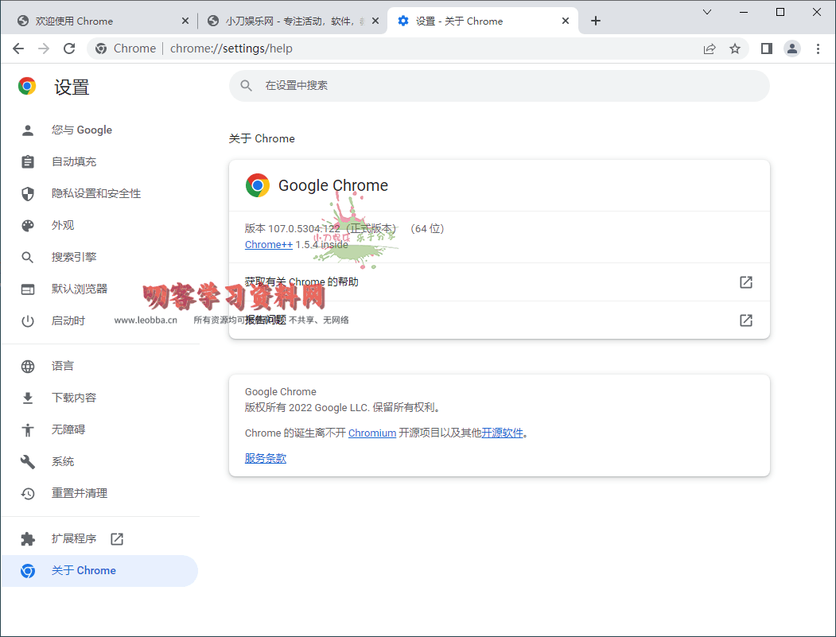Click the back navigation arrow
This screenshot has height=637, width=836.
[18, 49]
